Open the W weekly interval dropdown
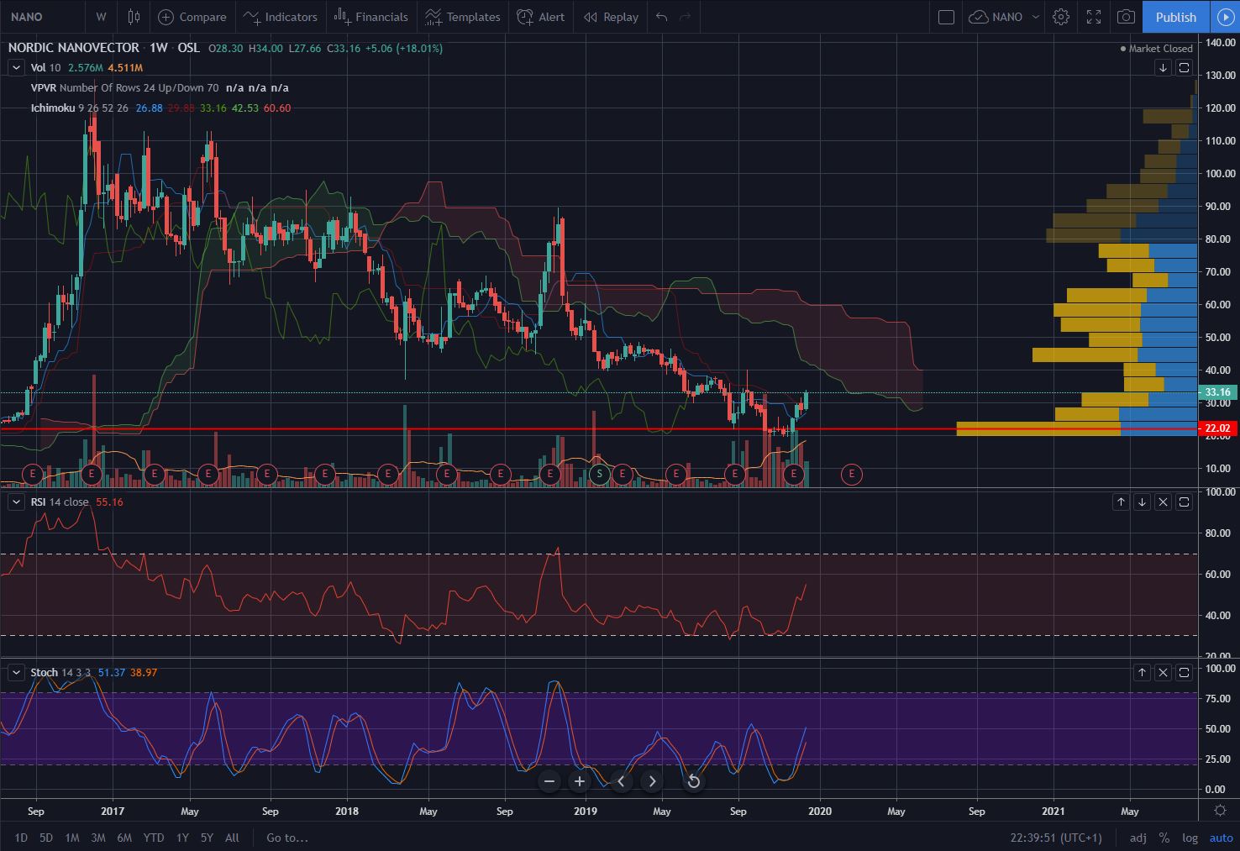This screenshot has height=851, width=1240. point(101,17)
